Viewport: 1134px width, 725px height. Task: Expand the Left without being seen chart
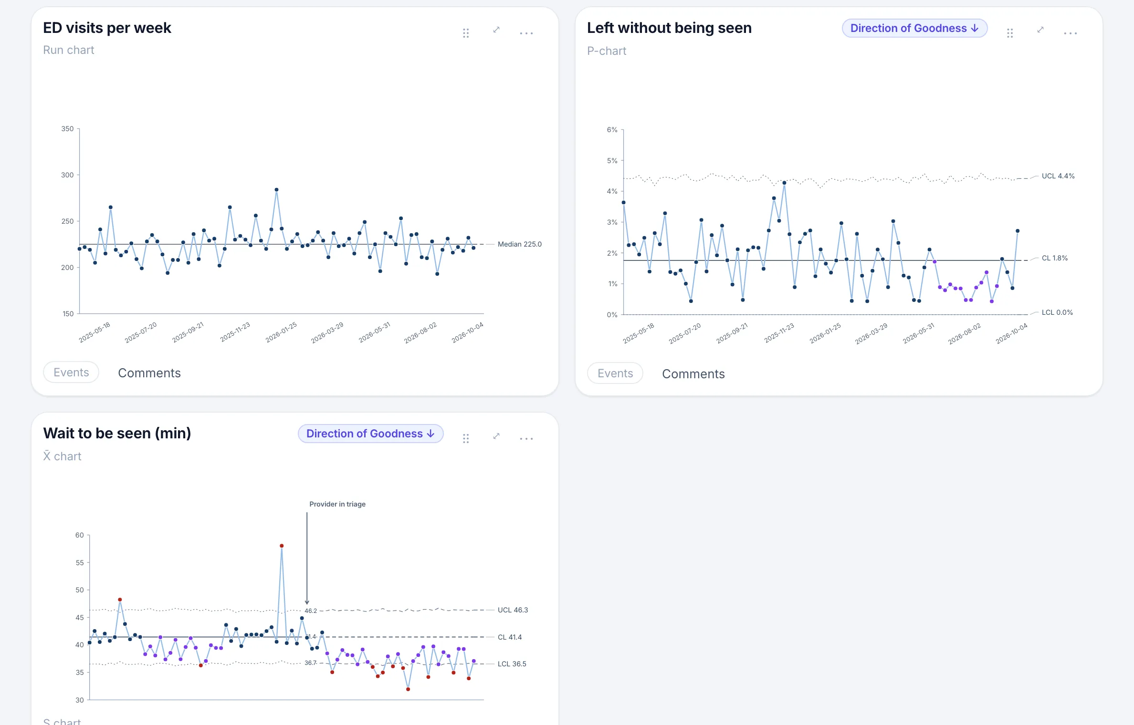[x=1040, y=30]
